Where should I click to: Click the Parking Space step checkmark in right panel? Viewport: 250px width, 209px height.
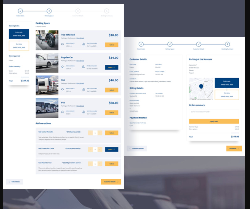coord(170,44)
